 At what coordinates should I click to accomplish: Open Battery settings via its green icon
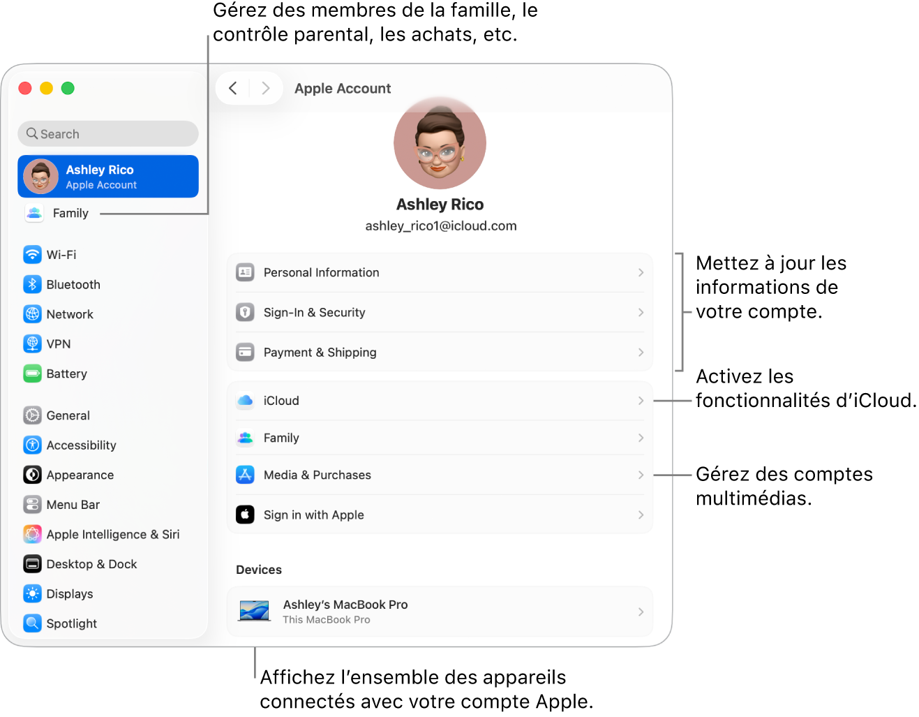tap(33, 374)
